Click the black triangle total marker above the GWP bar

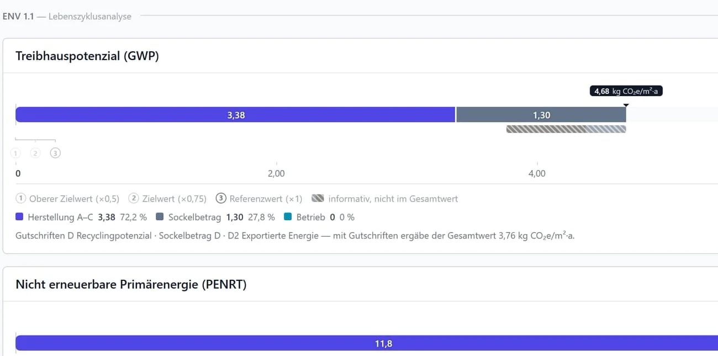click(x=626, y=105)
